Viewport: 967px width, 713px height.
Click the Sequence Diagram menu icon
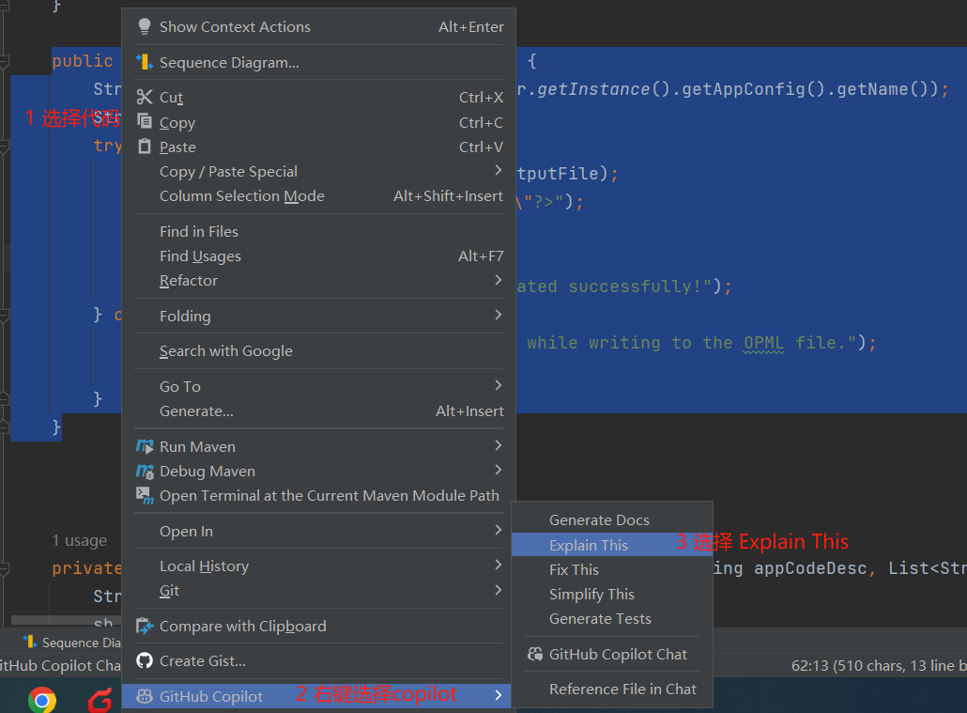tap(144, 62)
